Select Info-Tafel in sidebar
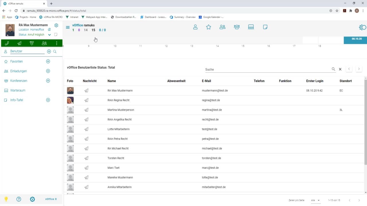The image size is (367, 206). (x=17, y=100)
